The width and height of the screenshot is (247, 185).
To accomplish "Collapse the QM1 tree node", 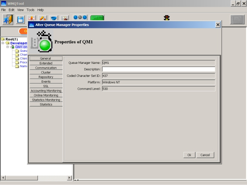I will coord(7,47).
